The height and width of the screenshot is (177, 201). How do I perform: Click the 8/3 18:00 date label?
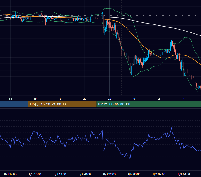pyautogui.click(x=60, y=174)
